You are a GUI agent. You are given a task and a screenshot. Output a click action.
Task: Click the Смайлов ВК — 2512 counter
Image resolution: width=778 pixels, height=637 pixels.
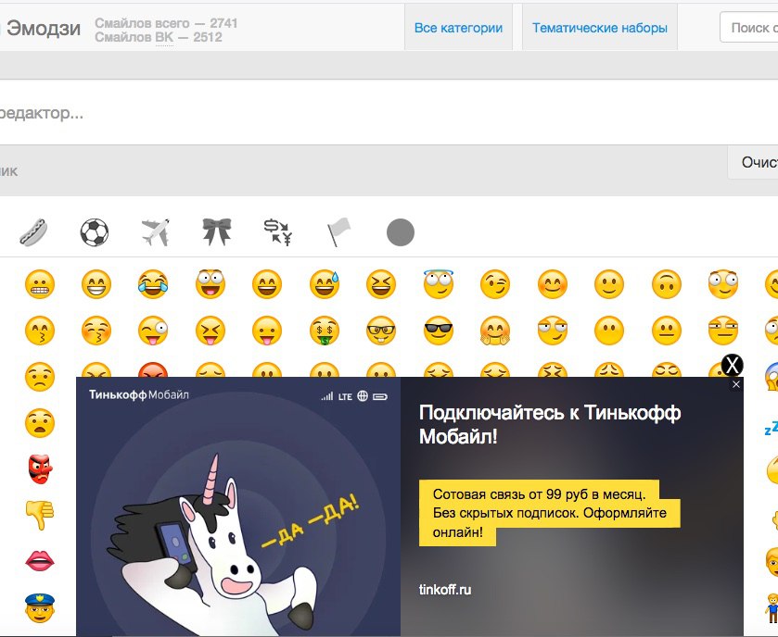point(159,37)
